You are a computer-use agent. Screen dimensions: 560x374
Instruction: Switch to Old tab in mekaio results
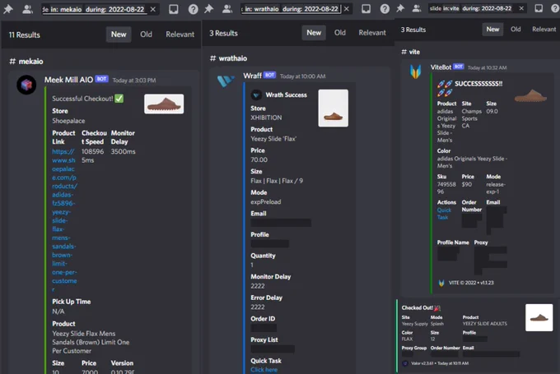pyautogui.click(x=146, y=35)
